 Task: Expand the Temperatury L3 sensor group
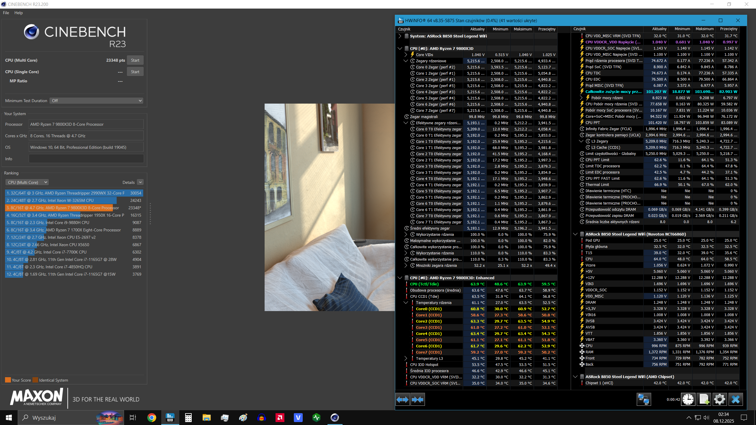coord(406,358)
